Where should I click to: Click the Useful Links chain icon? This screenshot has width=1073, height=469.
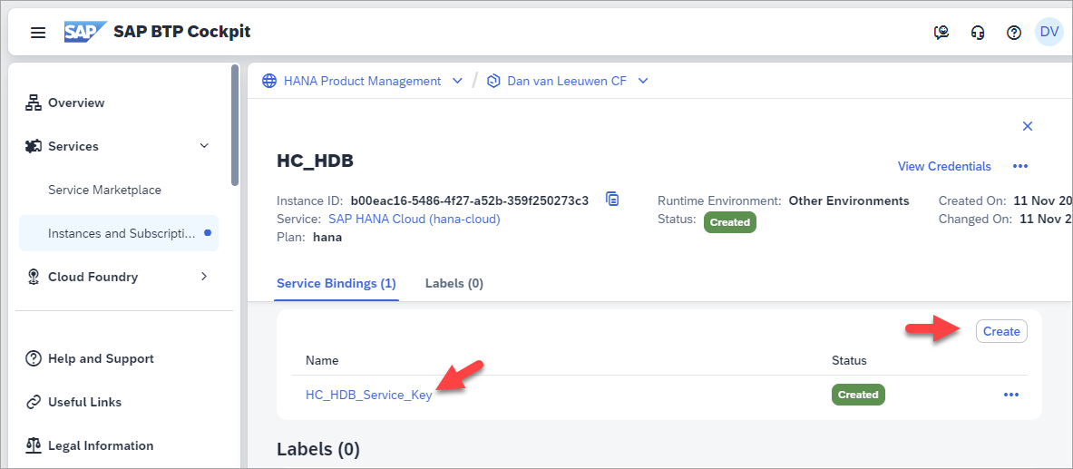(33, 402)
